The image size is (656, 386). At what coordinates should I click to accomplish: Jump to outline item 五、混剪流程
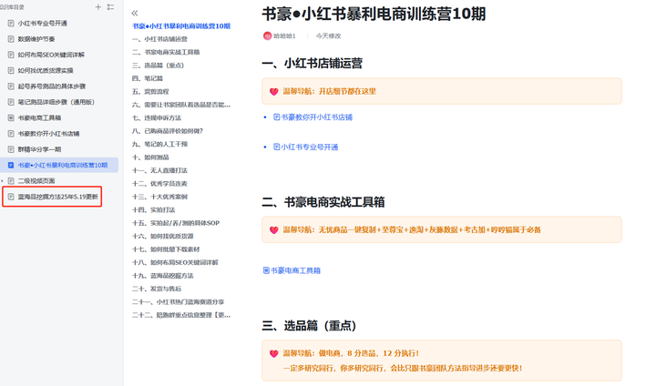(150, 91)
